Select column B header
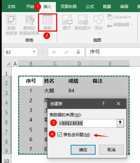This screenshot has width=140, height=163. pyautogui.click(x=31, y=64)
